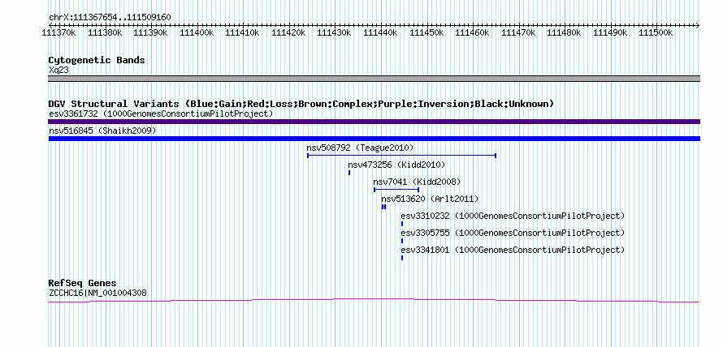Click the 111420k ruler tick label

288,32
